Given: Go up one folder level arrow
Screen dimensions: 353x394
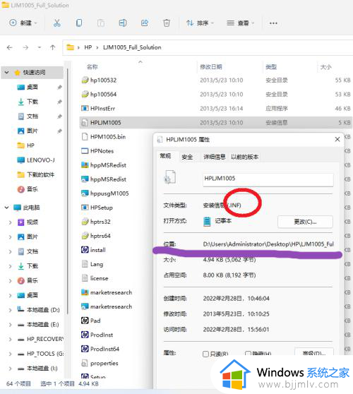Looking at the screenshot, I should (52, 47).
